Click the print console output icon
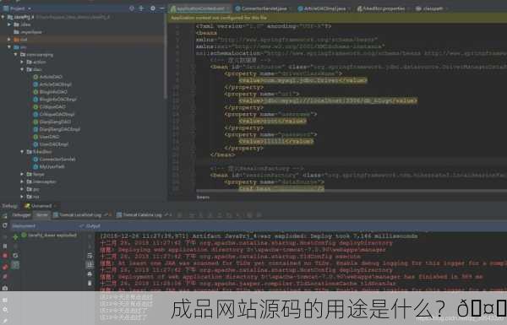507x325 pixels. [90, 274]
